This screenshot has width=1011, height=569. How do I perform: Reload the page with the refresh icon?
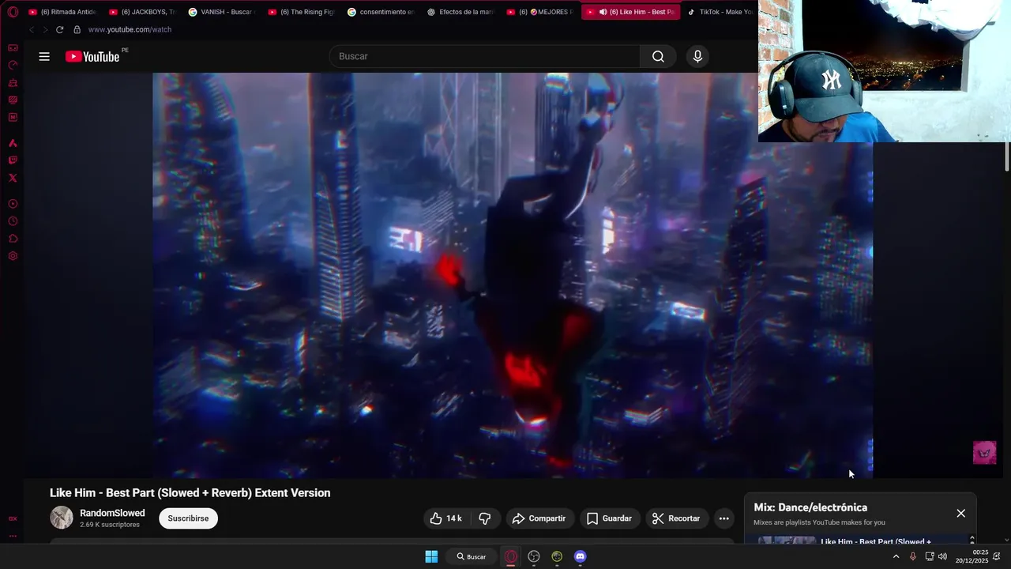point(59,29)
